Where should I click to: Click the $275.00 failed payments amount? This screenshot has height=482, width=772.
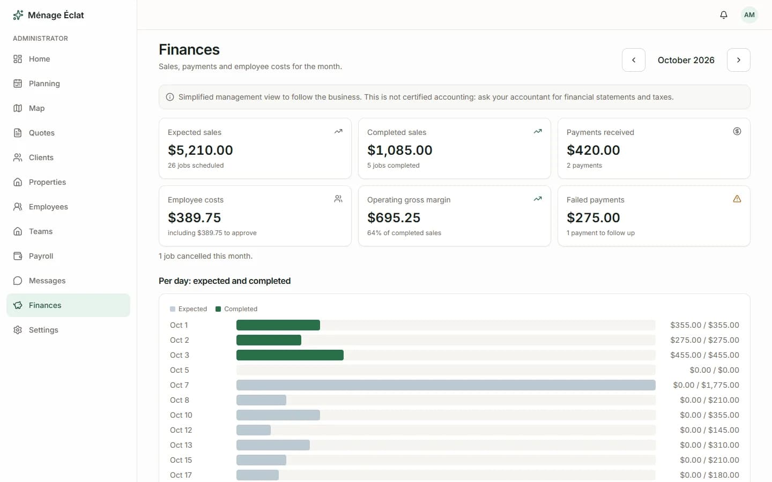pos(593,217)
